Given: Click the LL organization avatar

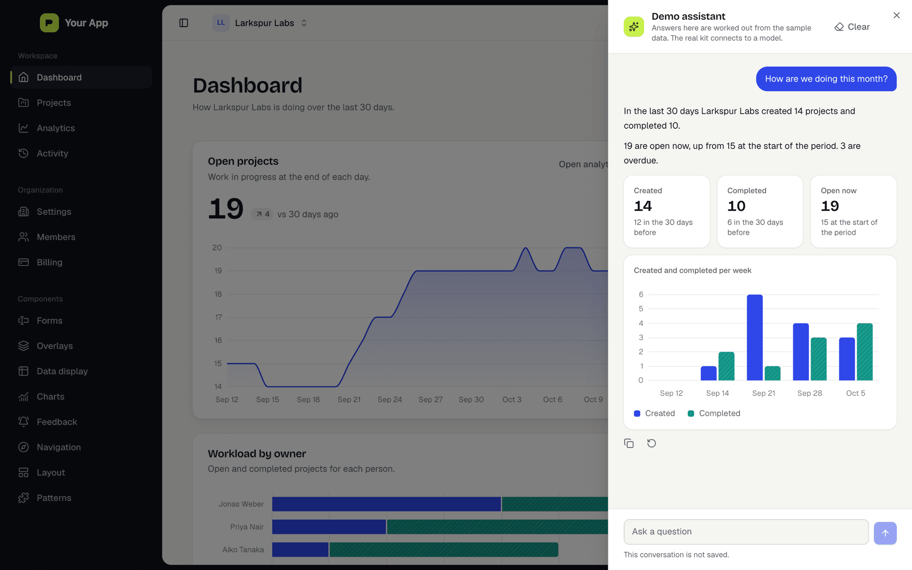Looking at the screenshot, I should click(221, 23).
